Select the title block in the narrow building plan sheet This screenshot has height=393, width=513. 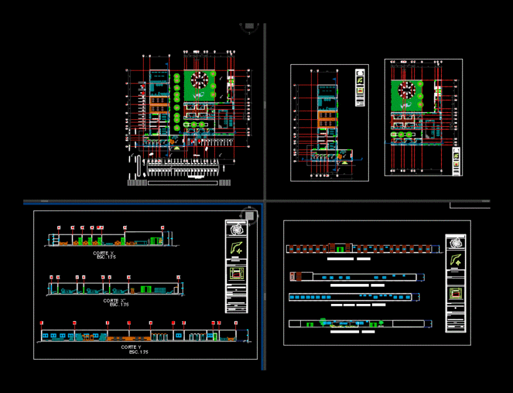[360, 87]
